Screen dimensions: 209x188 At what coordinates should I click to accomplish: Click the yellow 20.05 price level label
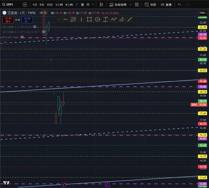[x=203, y=70]
